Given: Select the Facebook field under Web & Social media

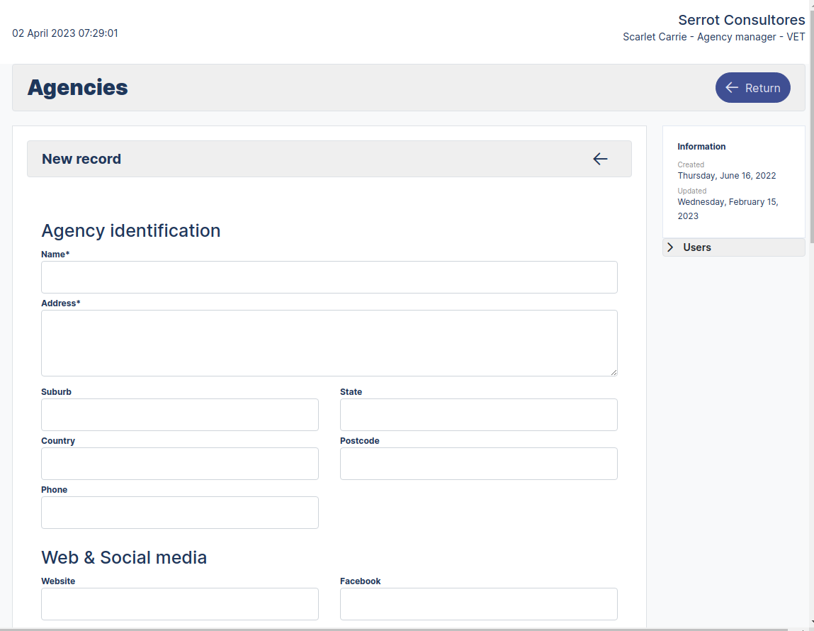Looking at the screenshot, I should [478, 604].
